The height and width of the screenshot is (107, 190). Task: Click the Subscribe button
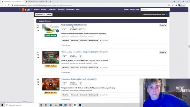pyautogui.click(x=39, y=15)
